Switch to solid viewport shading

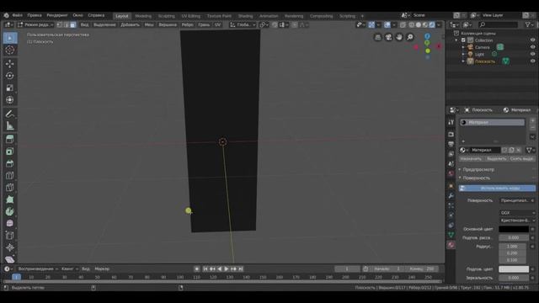tap(419, 24)
